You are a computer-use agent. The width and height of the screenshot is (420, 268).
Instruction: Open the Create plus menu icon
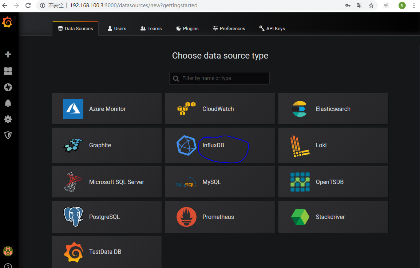click(x=8, y=54)
